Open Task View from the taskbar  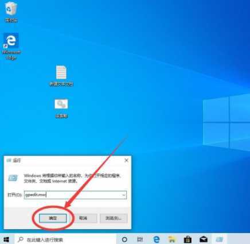(140, 239)
